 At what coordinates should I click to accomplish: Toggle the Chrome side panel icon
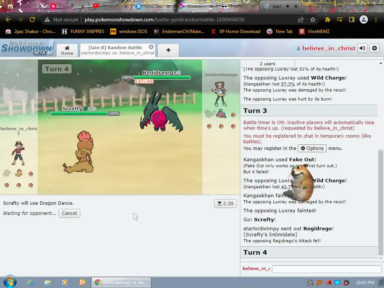point(352,19)
